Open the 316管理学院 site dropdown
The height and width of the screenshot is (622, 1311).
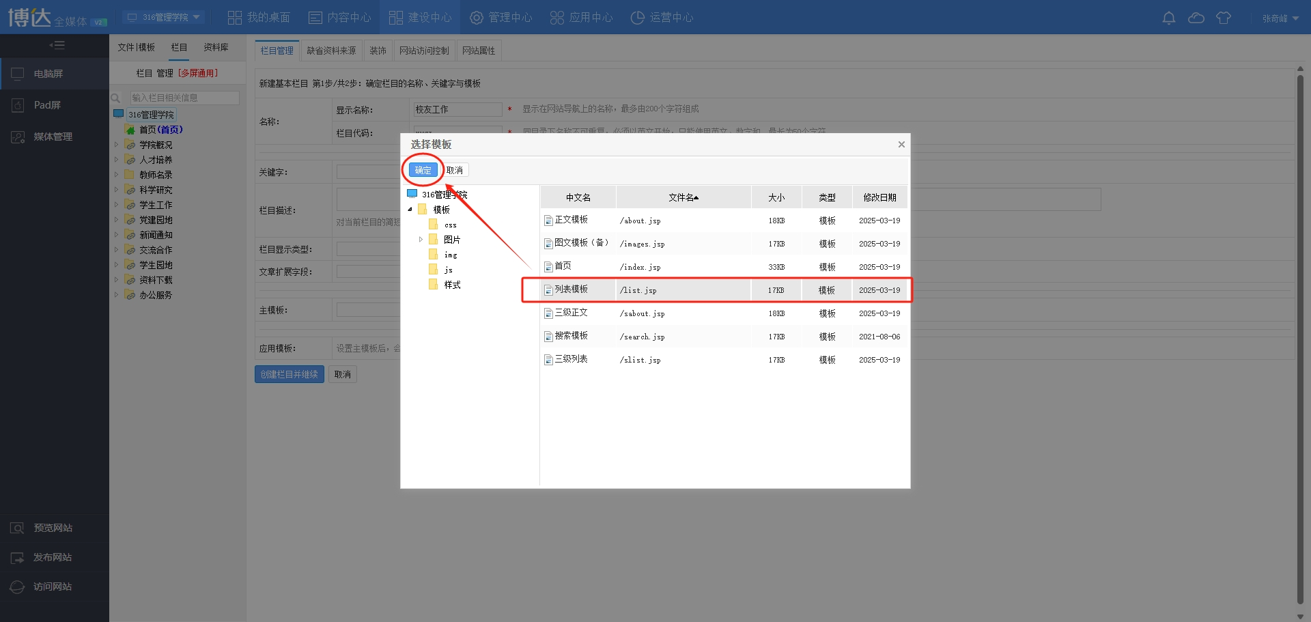pyautogui.click(x=163, y=17)
